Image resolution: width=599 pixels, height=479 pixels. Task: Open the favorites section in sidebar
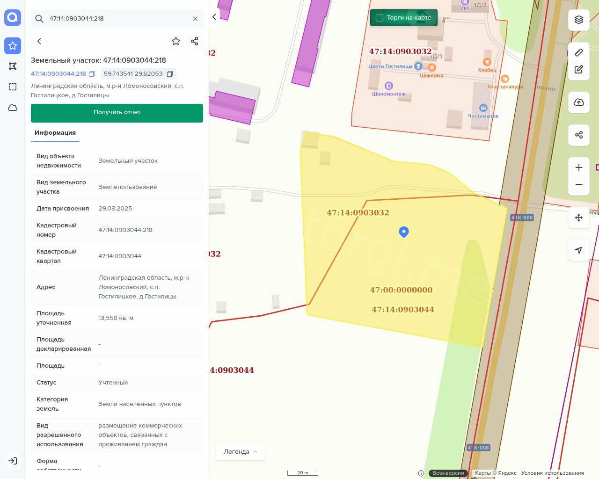coord(13,46)
